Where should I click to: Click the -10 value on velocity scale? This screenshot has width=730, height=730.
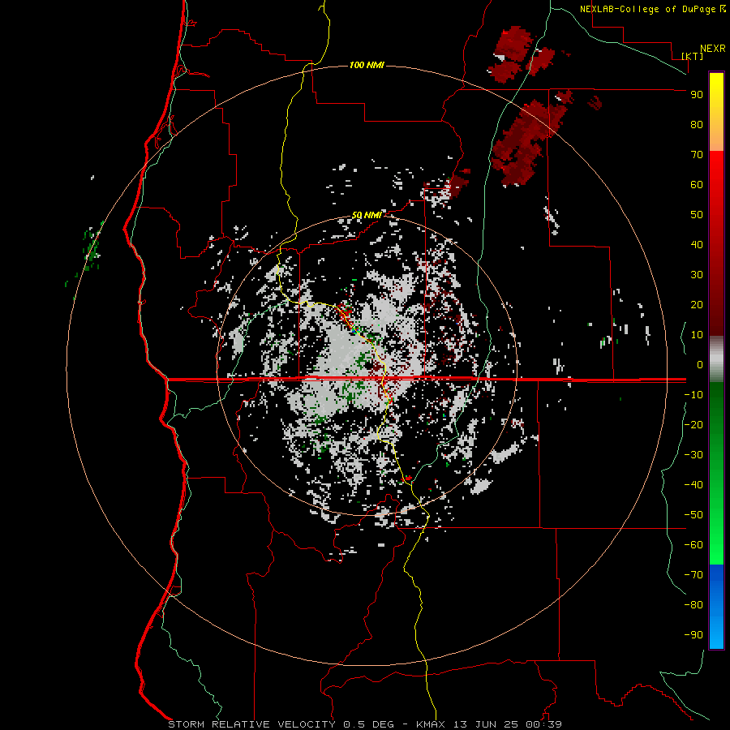coord(693,395)
